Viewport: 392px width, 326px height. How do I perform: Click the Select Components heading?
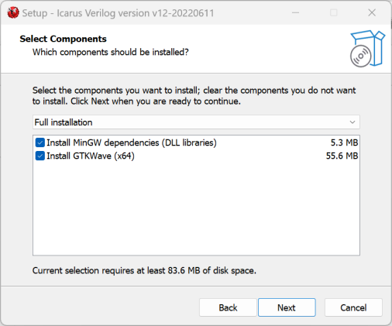coord(63,39)
